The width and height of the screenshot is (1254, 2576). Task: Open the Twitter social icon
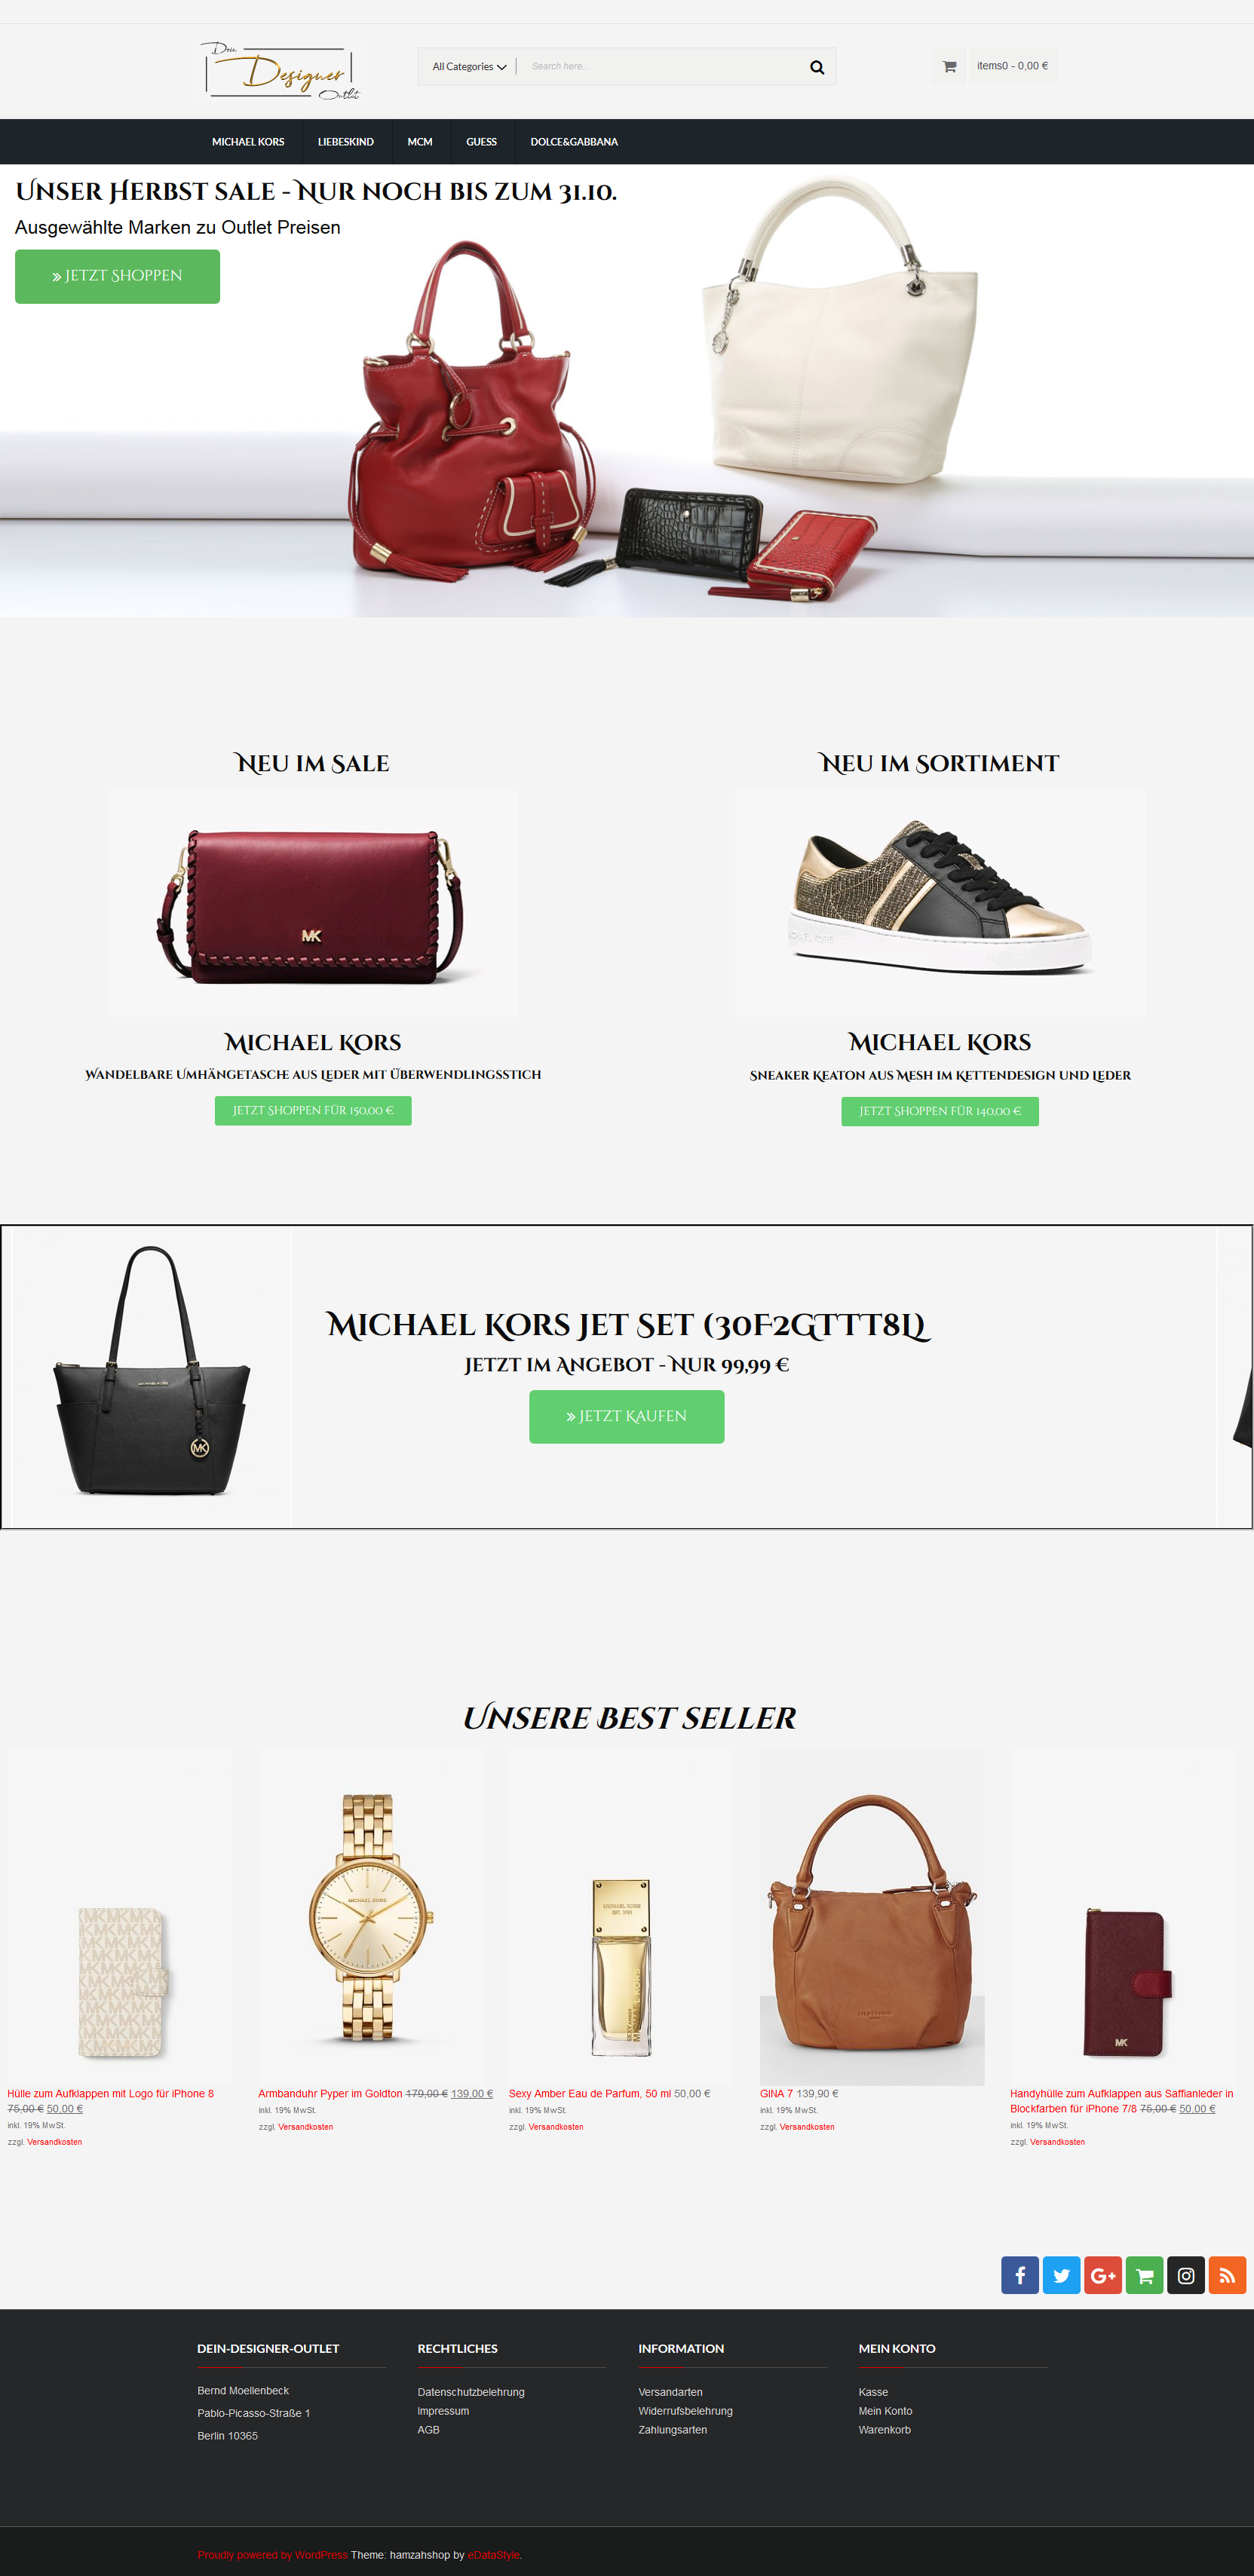pyautogui.click(x=1061, y=2275)
